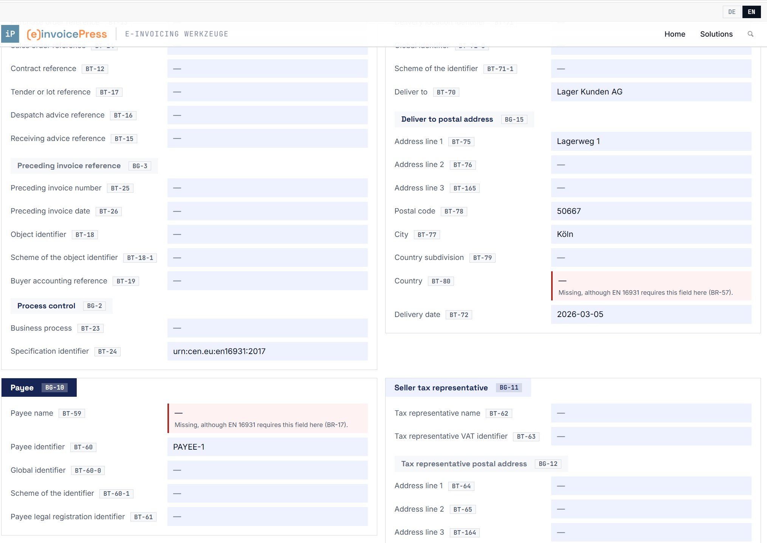Click the BT-65 code badge
Image resolution: width=767 pixels, height=543 pixels.
click(x=463, y=509)
